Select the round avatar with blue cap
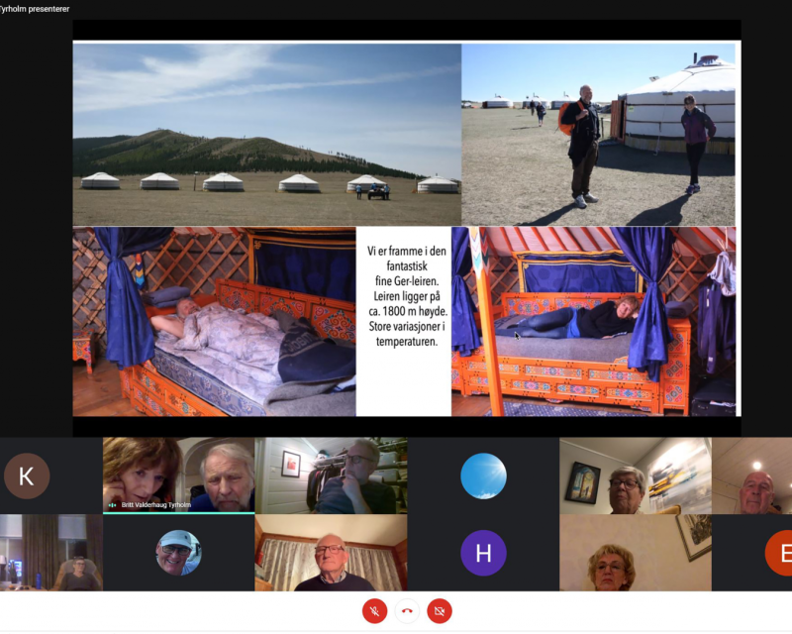This screenshot has height=634, width=792. click(x=178, y=553)
